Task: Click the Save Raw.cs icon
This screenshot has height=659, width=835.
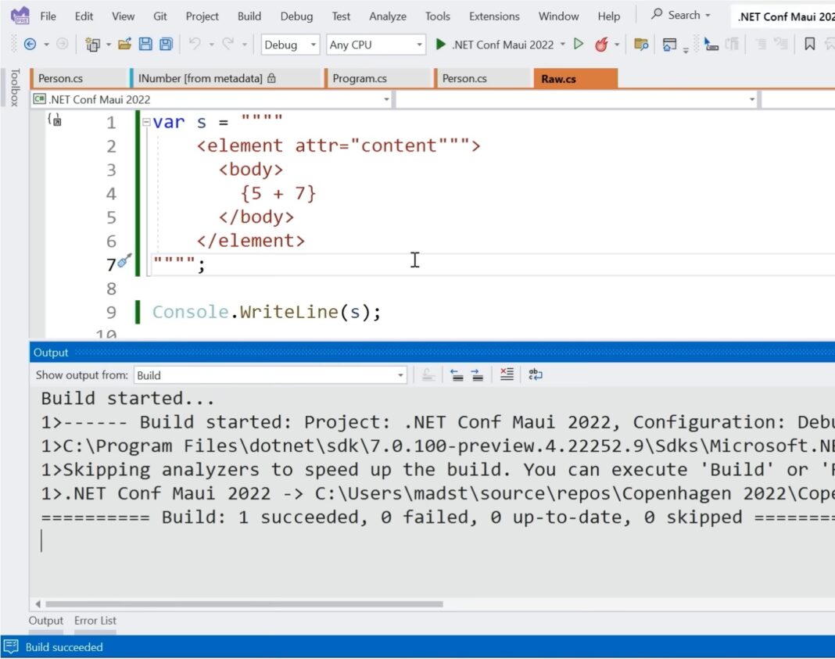Action: [x=145, y=45]
